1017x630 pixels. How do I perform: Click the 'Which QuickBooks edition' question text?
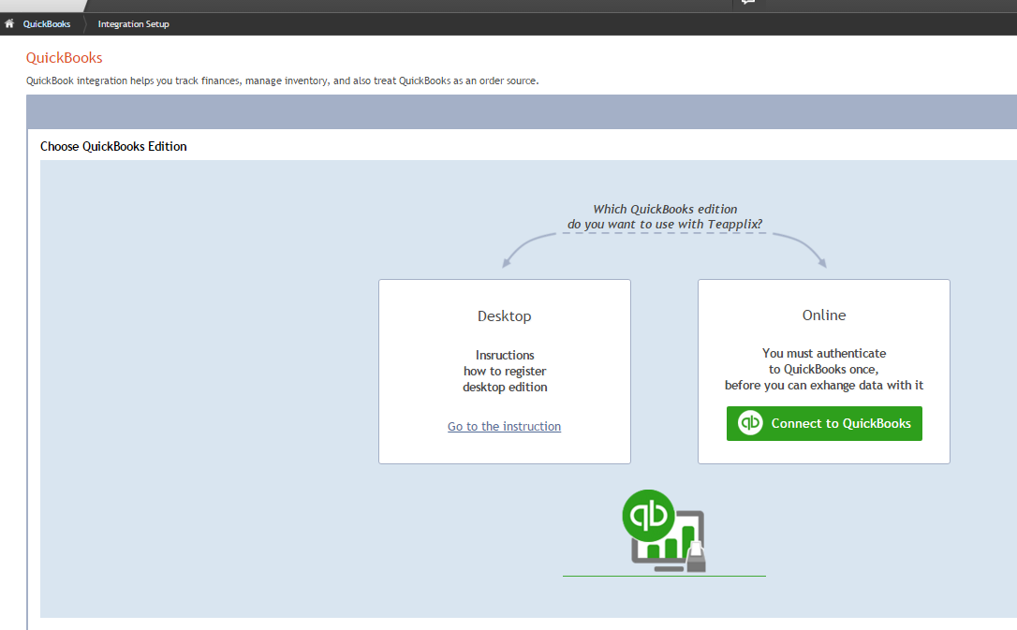coord(665,216)
